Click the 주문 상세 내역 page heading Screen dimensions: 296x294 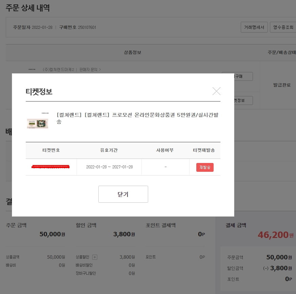tap(27, 8)
